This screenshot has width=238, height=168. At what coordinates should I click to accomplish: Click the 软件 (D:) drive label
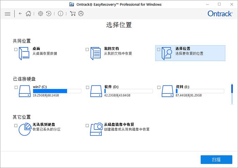click(112, 87)
